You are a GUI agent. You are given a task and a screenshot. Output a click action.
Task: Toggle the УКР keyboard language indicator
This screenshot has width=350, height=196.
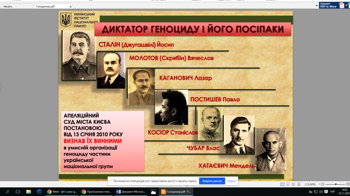point(332,192)
